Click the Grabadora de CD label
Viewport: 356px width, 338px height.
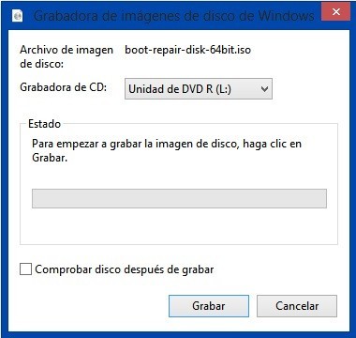[x=64, y=87]
